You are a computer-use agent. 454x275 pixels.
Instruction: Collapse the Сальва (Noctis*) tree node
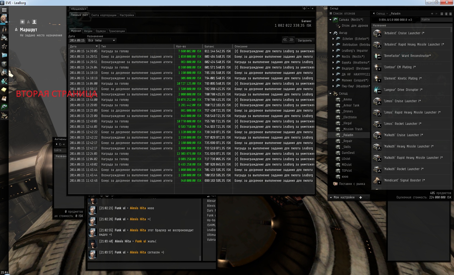(330, 20)
